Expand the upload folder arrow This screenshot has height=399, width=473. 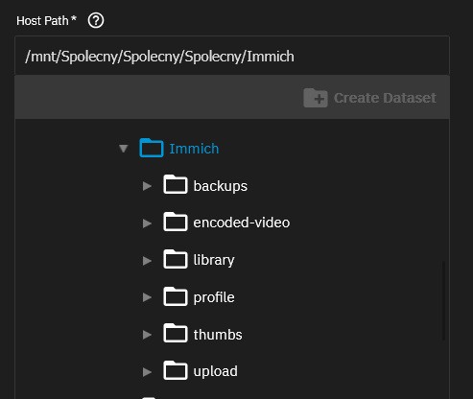point(147,372)
